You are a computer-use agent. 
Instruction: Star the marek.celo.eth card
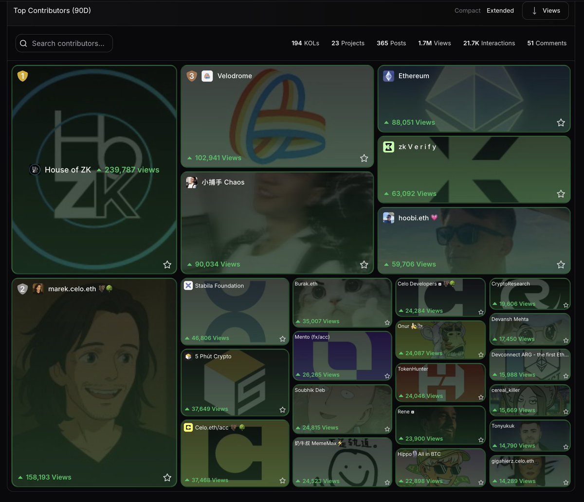coord(167,478)
